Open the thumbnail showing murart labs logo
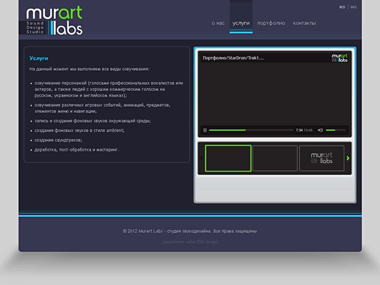The width and height of the screenshot is (380, 285). point(322,159)
